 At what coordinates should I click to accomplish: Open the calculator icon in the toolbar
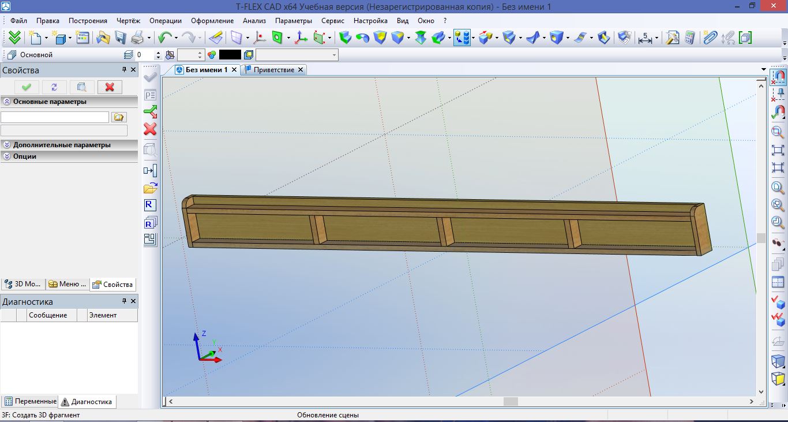(689, 38)
